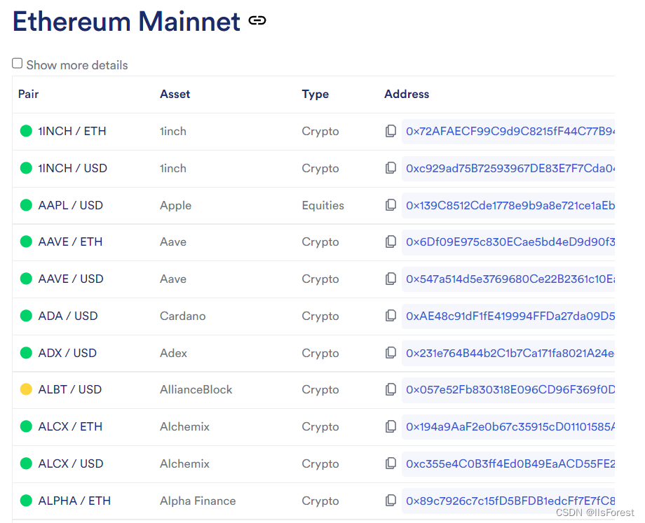The width and height of the screenshot is (645, 523).
Task: Select the 1INCH / ETH pair text
Action: point(72,131)
